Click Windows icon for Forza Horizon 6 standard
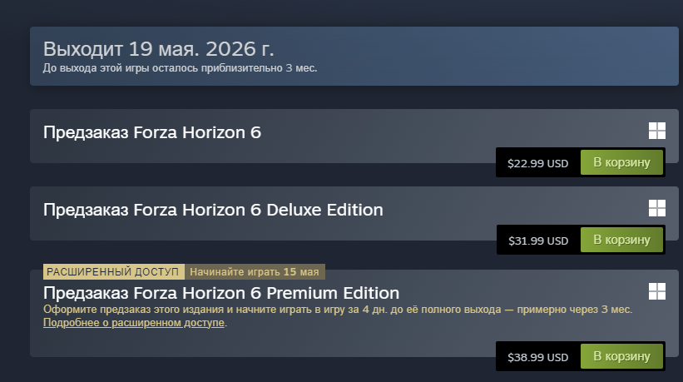This screenshot has width=683, height=382. coord(657,131)
